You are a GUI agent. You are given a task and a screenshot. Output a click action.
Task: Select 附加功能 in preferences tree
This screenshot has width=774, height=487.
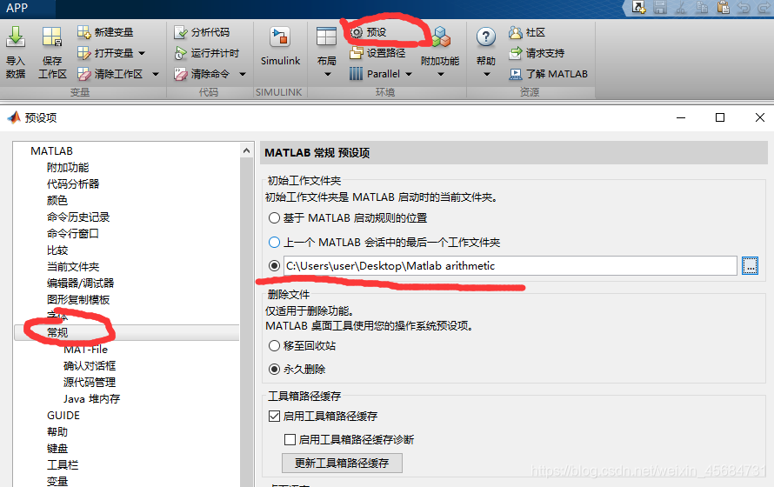coord(68,168)
